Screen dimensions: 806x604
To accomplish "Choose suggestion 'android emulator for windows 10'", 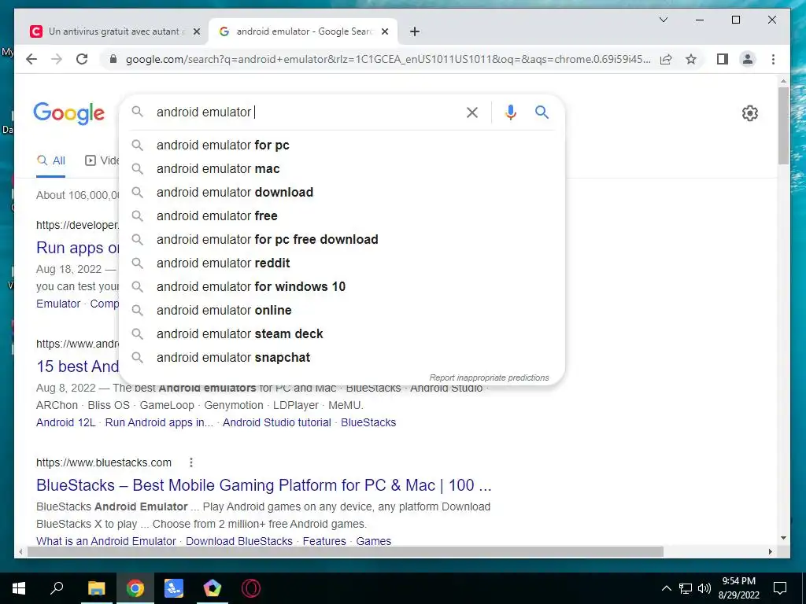I will (x=342, y=287).
